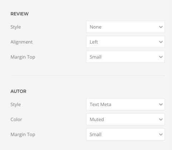Open the Review Alignment dropdown showing Left

click(125, 42)
